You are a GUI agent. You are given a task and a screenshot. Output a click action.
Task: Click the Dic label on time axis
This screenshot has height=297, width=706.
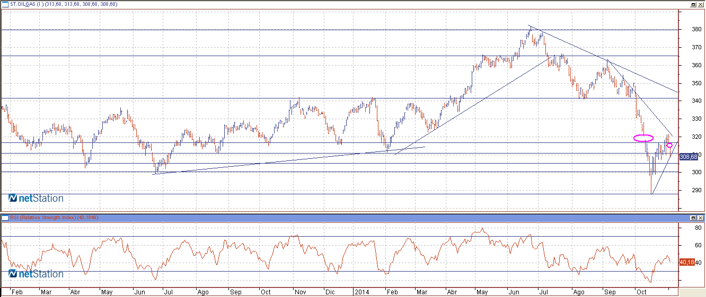[330, 292]
